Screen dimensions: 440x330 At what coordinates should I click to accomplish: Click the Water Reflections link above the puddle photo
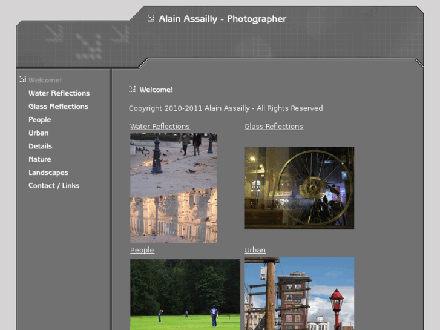pos(160,127)
